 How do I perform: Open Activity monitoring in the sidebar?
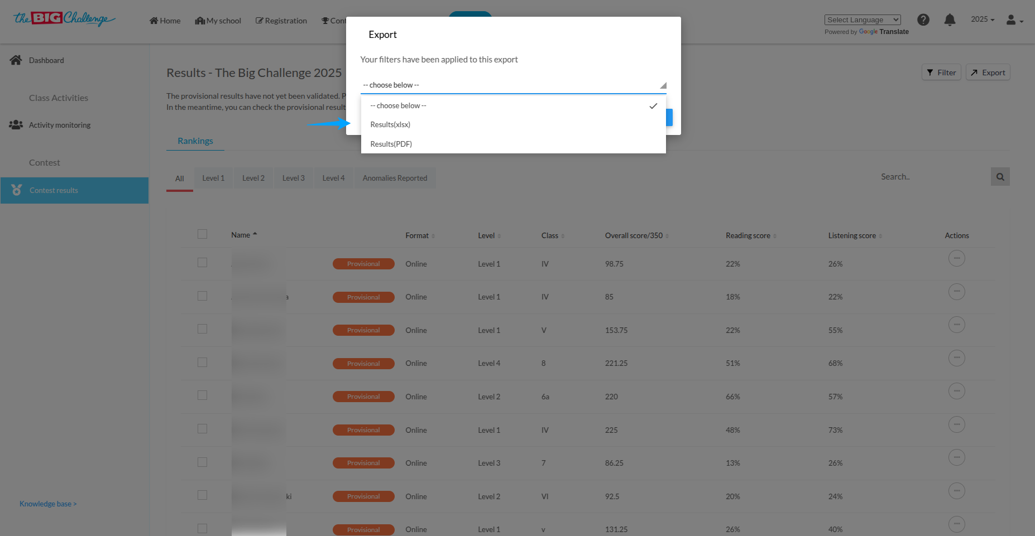click(x=60, y=125)
